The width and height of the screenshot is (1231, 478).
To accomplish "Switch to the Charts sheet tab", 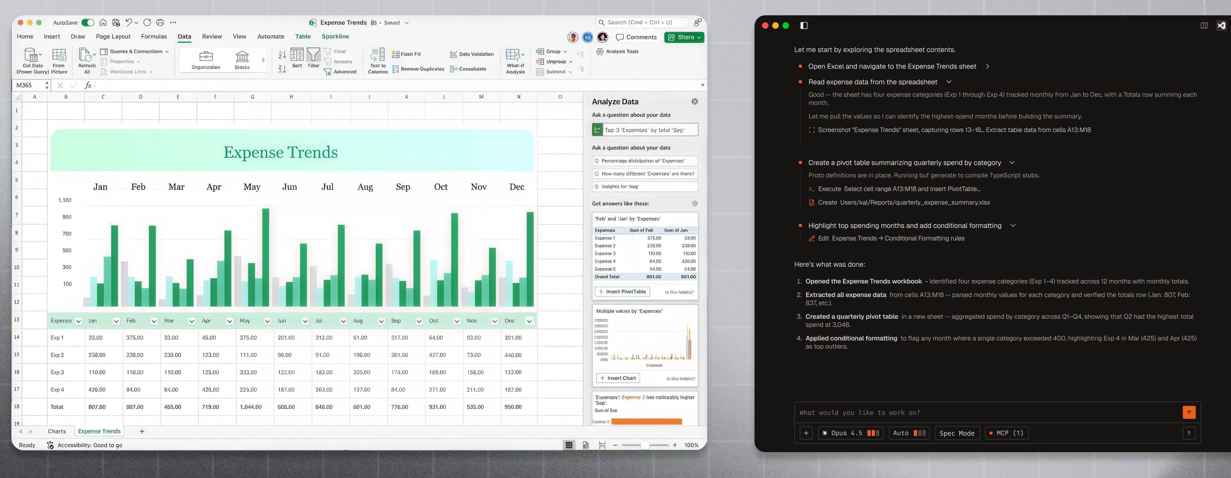I will click(57, 431).
